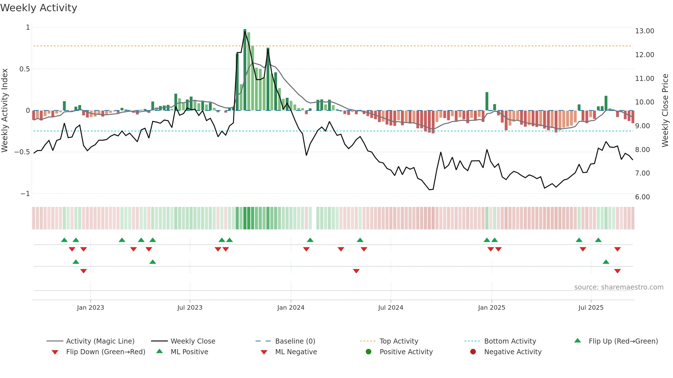Toggle the Bottom Activity legend entry
Image resolution: width=673 pixels, height=378 pixels.
point(500,341)
